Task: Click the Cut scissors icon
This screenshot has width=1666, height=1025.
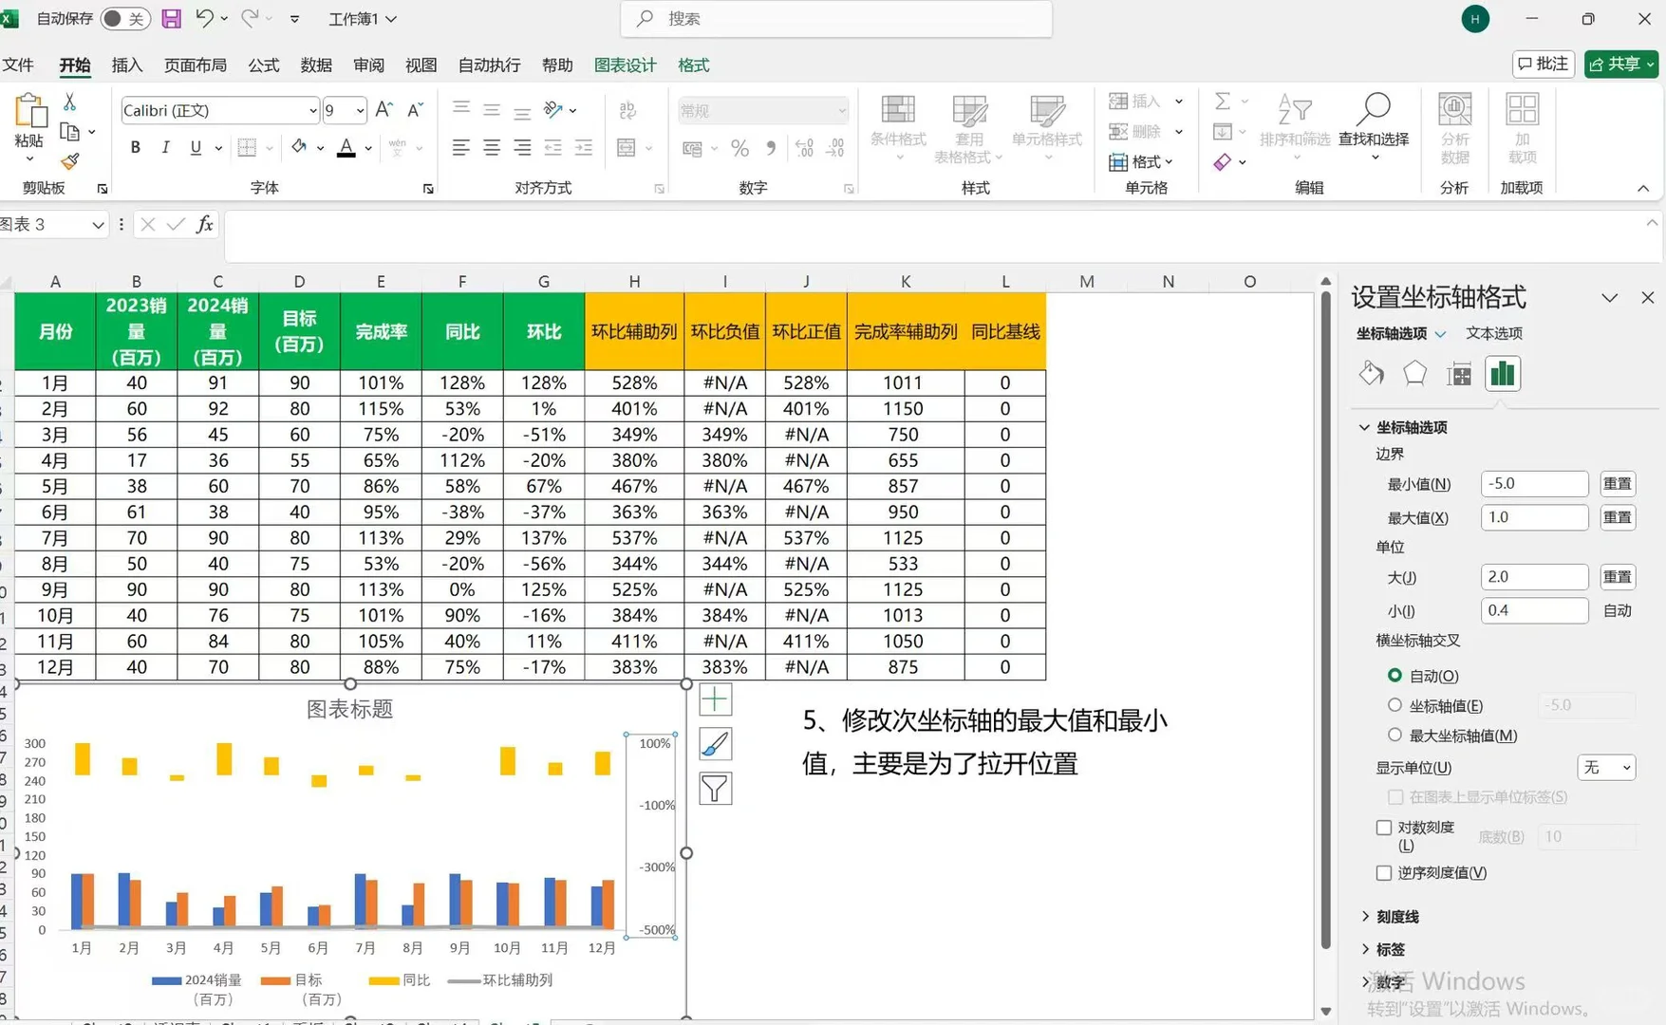Action: click(69, 102)
